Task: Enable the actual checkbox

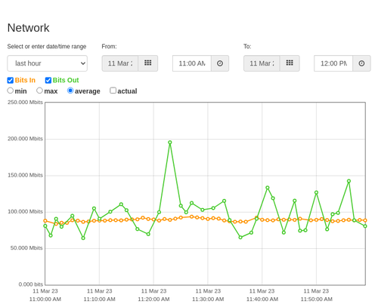Action: click(113, 91)
